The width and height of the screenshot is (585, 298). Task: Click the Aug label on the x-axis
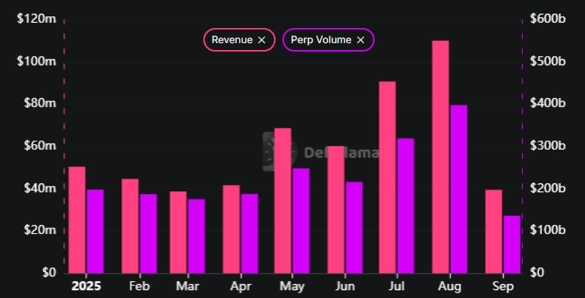[x=449, y=286]
